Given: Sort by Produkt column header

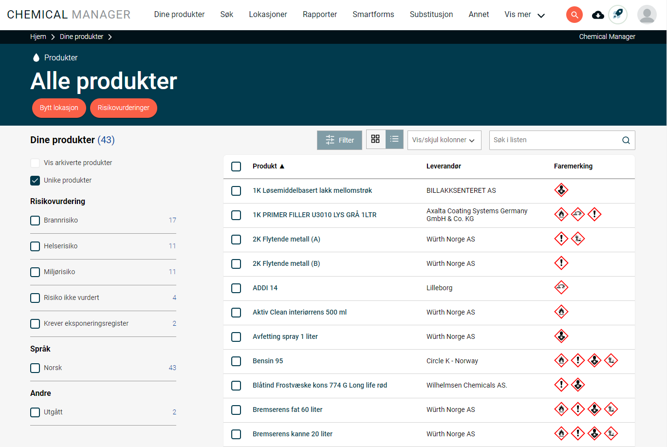Looking at the screenshot, I should click(268, 166).
